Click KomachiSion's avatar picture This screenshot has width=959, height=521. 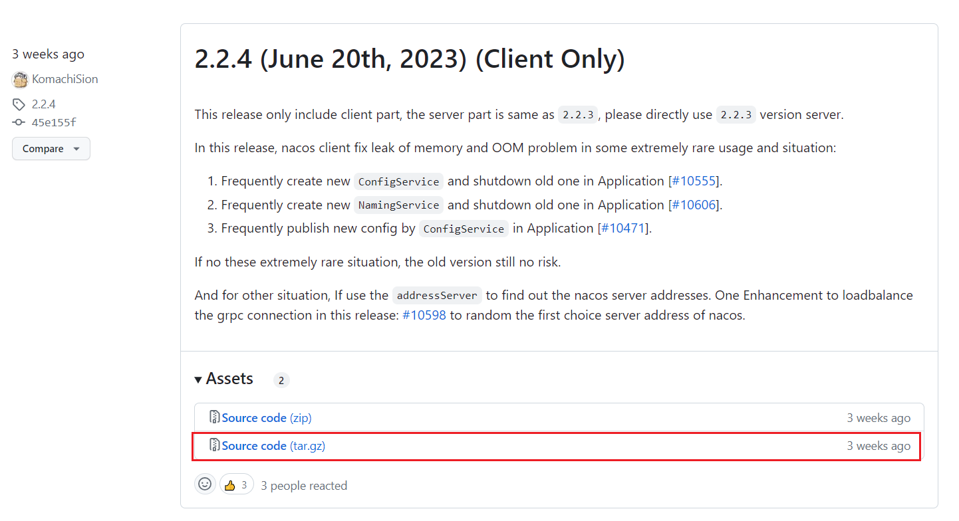(x=20, y=79)
